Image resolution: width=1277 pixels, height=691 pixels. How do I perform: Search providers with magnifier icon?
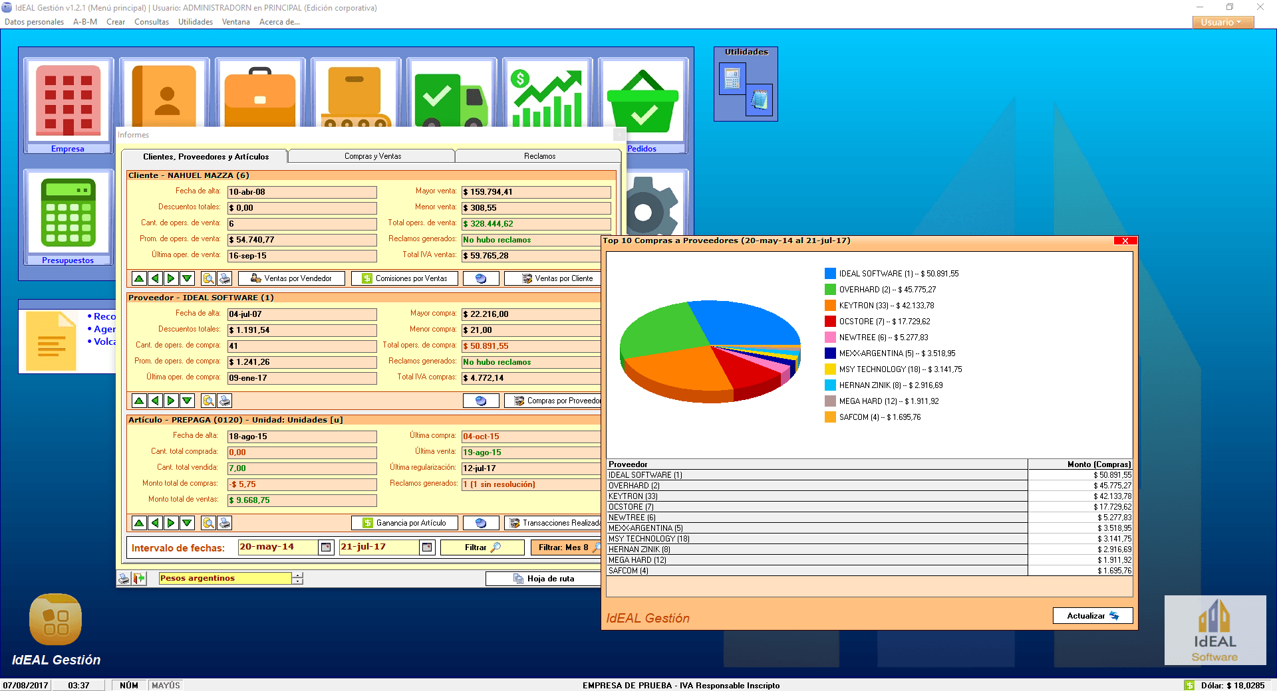208,401
